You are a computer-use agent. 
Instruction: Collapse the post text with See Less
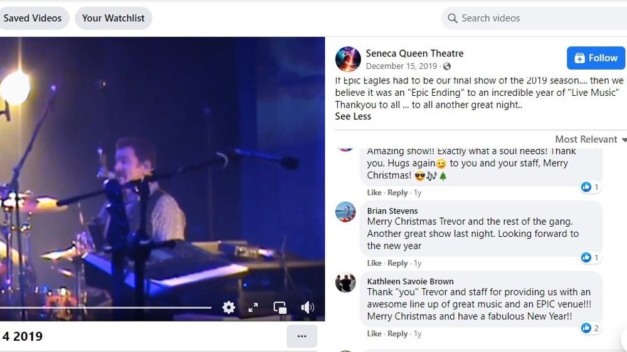(x=353, y=116)
